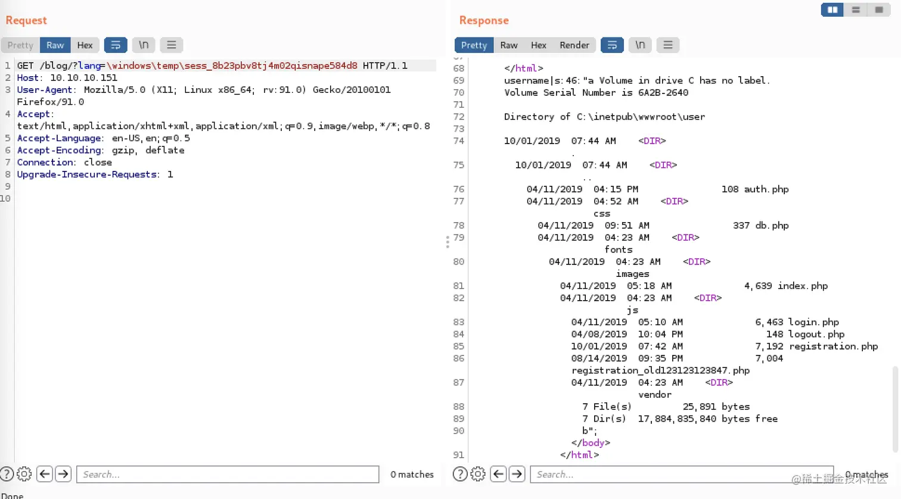Open Response search settings gear icon
Viewport: 901px width, 499px height.
click(478, 474)
